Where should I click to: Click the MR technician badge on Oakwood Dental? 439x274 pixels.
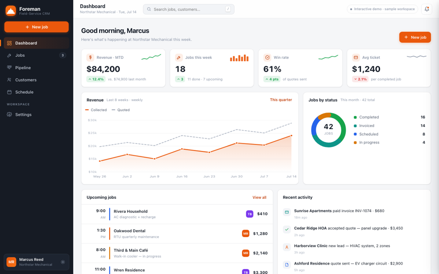(x=245, y=234)
